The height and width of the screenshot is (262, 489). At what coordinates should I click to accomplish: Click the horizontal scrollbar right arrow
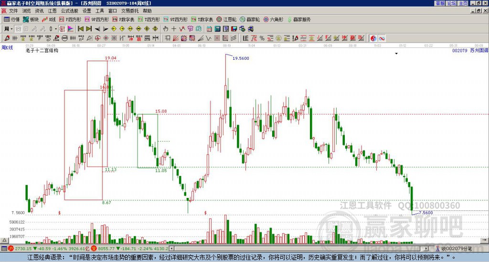tap(426, 249)
